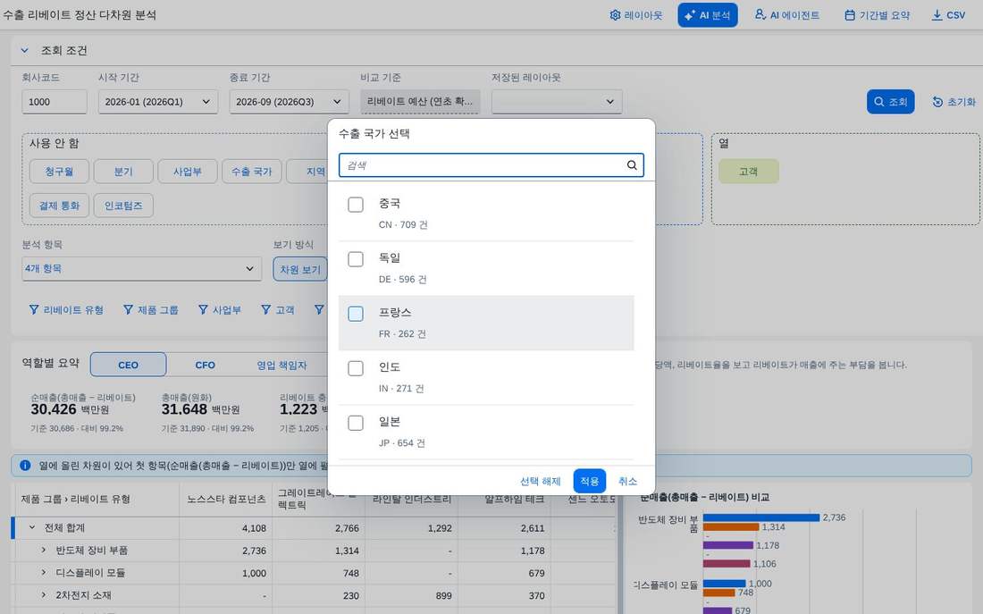
Task: Click the 순매출 KPI value 30,426
Action: pos(54,409)
